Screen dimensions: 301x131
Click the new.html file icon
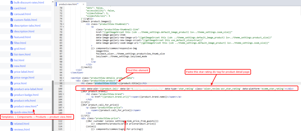(11, 66)
